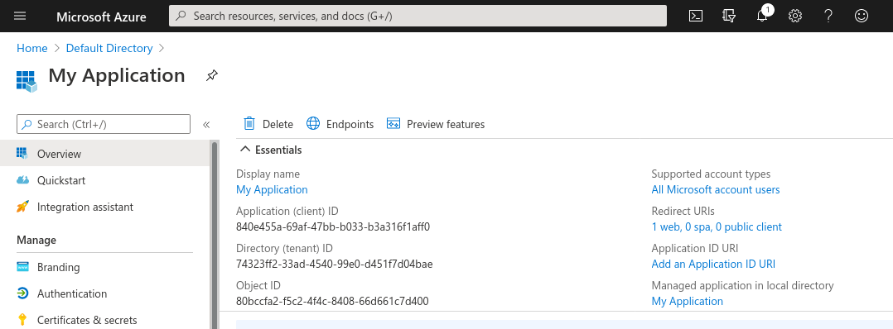Click the object ID value starting 80bccfa2
Screen dimensions: 893x329
coord(332,301)
